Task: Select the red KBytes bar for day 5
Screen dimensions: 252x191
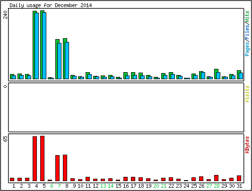Action: coord(42,158)
